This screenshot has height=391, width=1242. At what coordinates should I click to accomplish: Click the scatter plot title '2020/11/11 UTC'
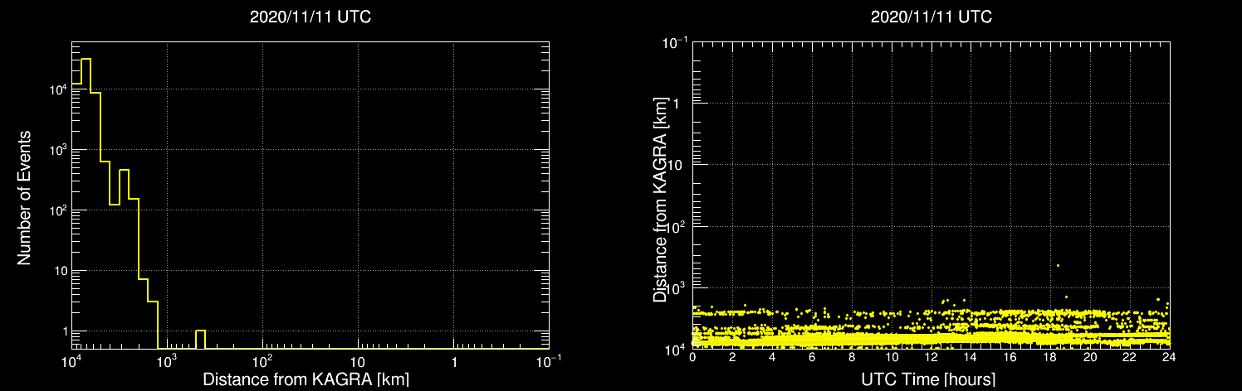(x=931, y=17)
